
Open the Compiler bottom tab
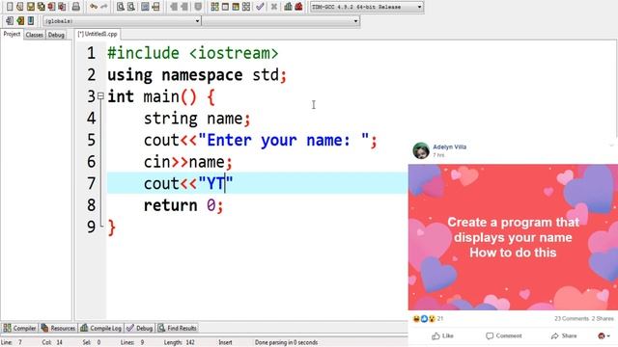click(x=19, y=328)
